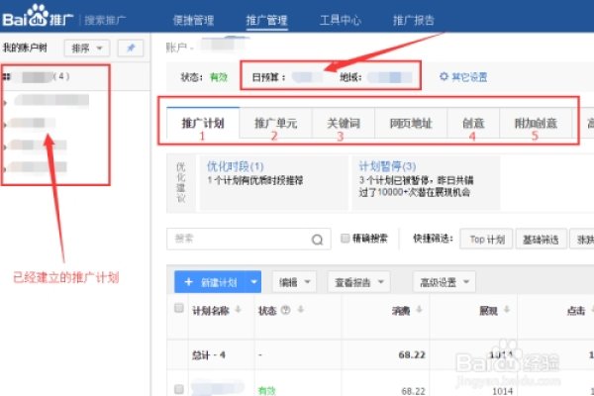This screenshot has width=594, height=396.
Task: Click the 总计 - 4 row label
Action: 208,354
